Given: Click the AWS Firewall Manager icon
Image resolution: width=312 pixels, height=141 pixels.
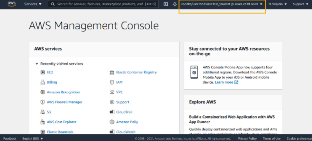Looking at the screenshot, I should click(42, 102).
